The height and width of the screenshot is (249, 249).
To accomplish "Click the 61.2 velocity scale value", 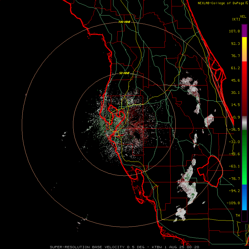I will coord(235,68).
